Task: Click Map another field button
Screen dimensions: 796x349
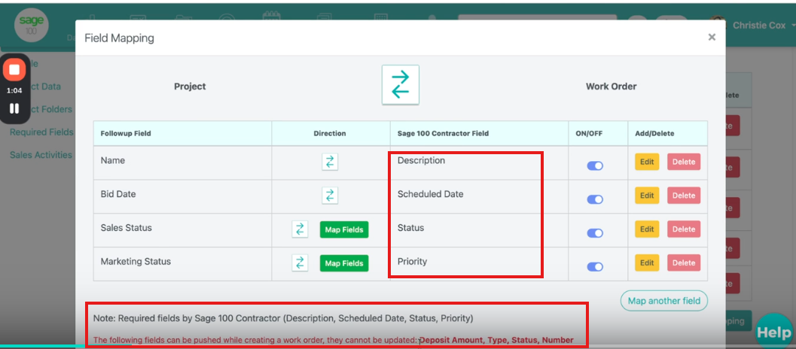Action: tap(664, 301)
